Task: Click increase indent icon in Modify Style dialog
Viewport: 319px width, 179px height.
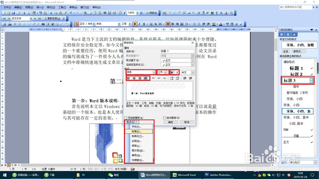Action: coord(190,78)
